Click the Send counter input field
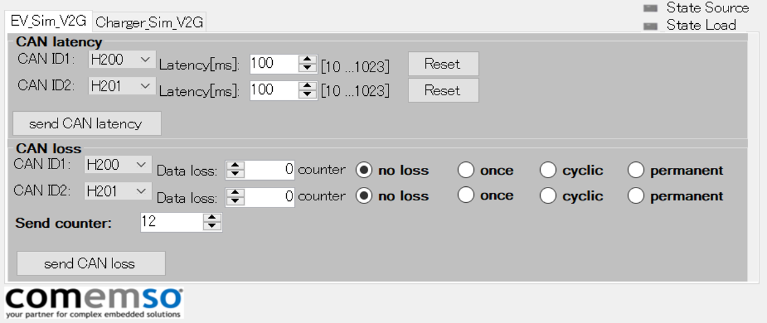This screenshot has width=767, height=323. (x=172, y=222)
